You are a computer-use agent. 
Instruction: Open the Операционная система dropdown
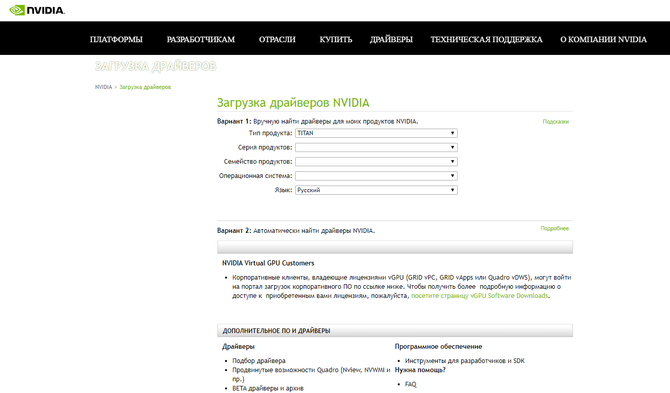click(x=376, y=176)
